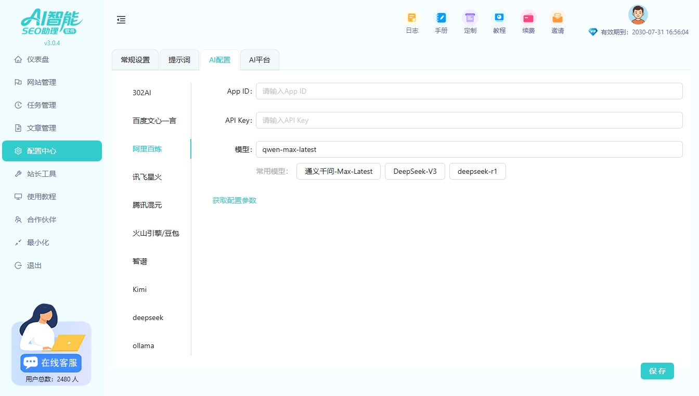Screen dimensions: 699x396
Task: Select the DeepSeek-V3 model button
Action: (415, 171)
